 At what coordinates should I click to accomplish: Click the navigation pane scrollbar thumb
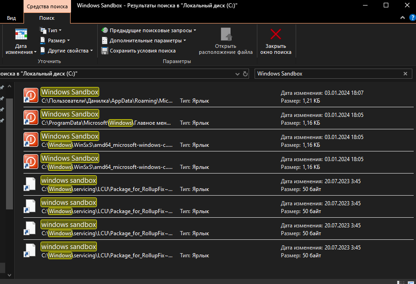point(9,154)
